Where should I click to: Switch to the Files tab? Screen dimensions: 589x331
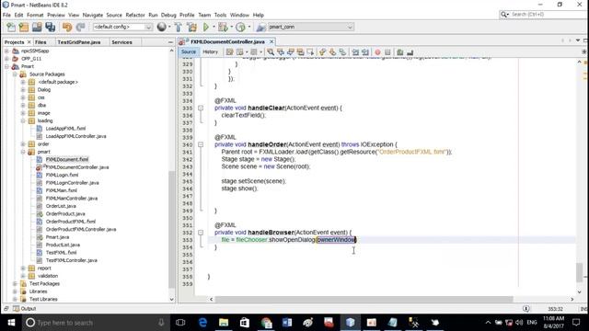click(x=40, y=42)
